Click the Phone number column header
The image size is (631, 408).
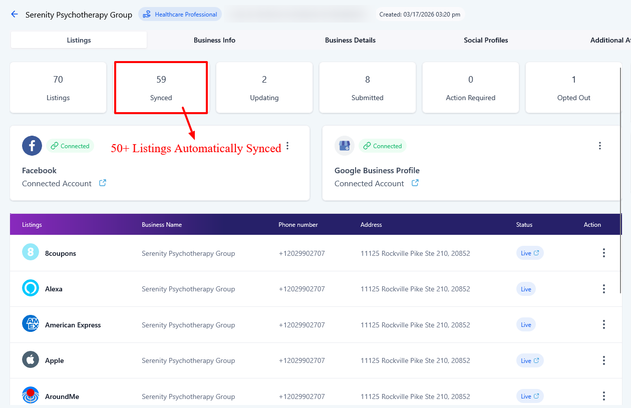click(x=298, y=225)
